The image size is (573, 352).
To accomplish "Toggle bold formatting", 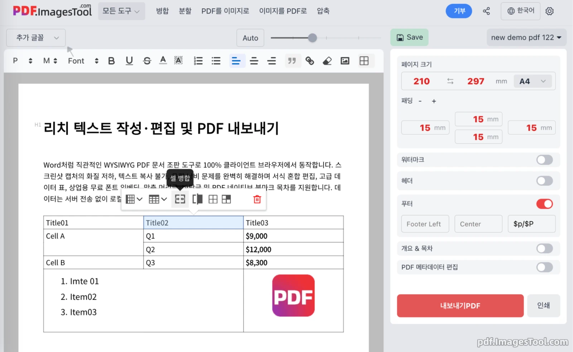I will tap(111, 61).
